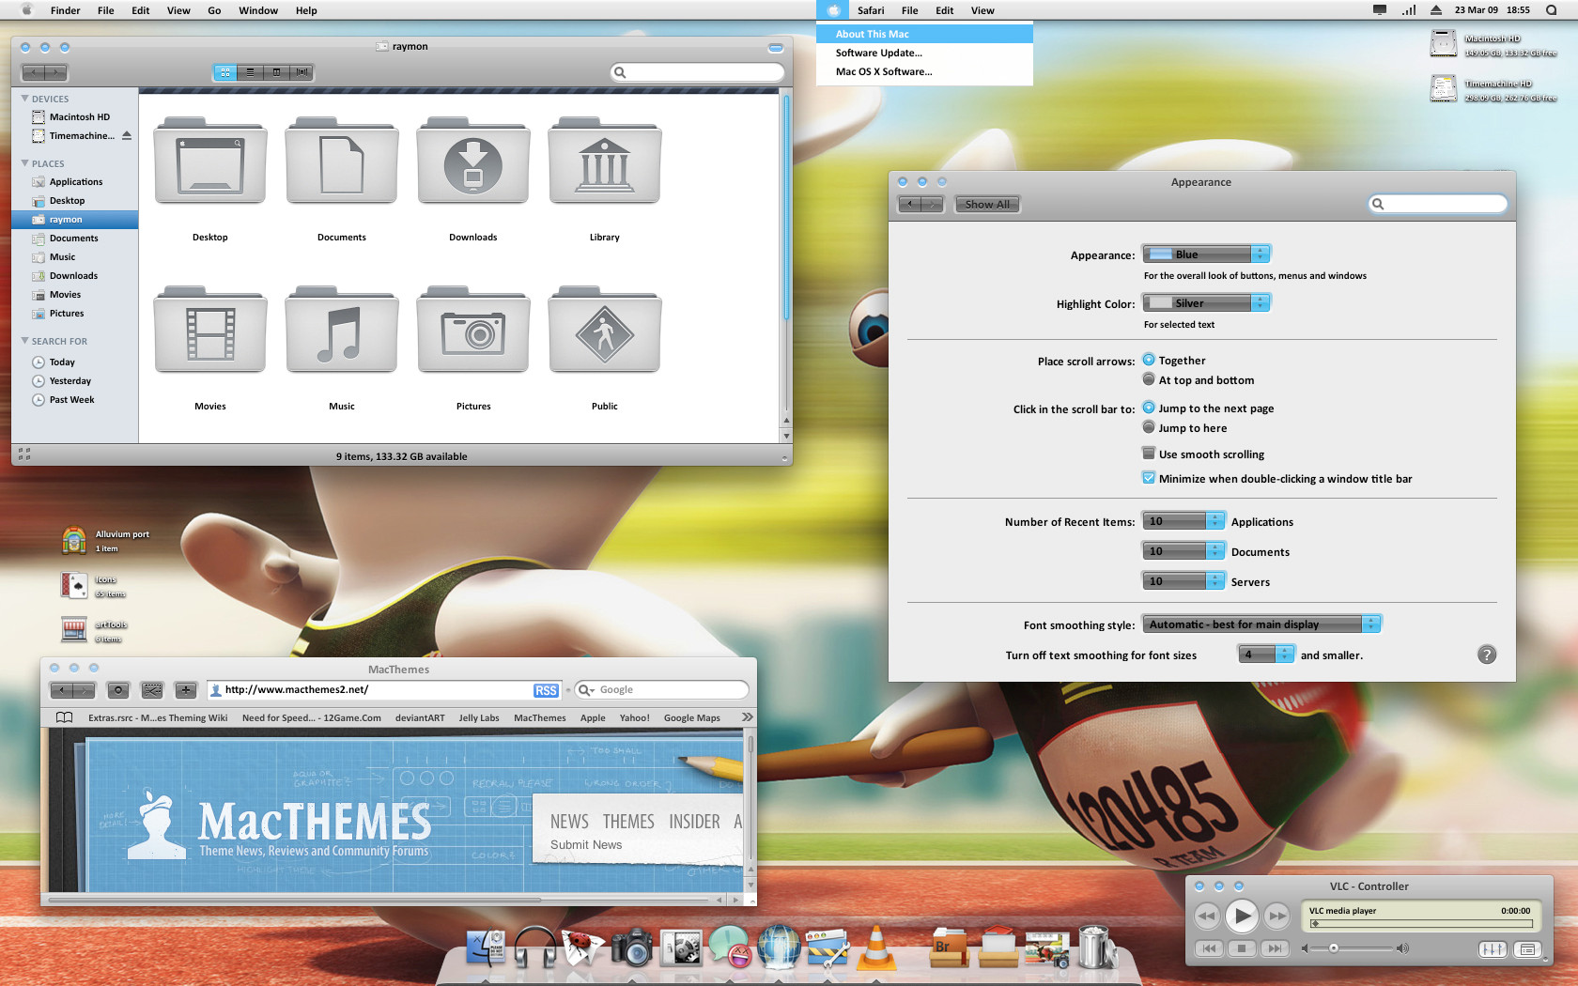Open the Window menu in menu bar
Screen dimensions: 1578x986
pos(258,10)
